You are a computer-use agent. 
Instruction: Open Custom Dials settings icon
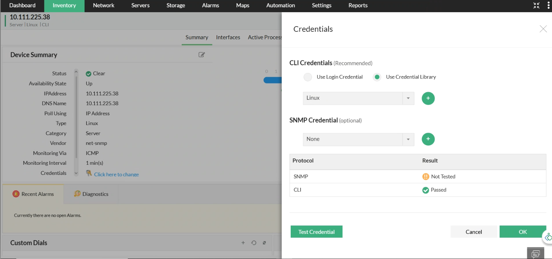264,243
